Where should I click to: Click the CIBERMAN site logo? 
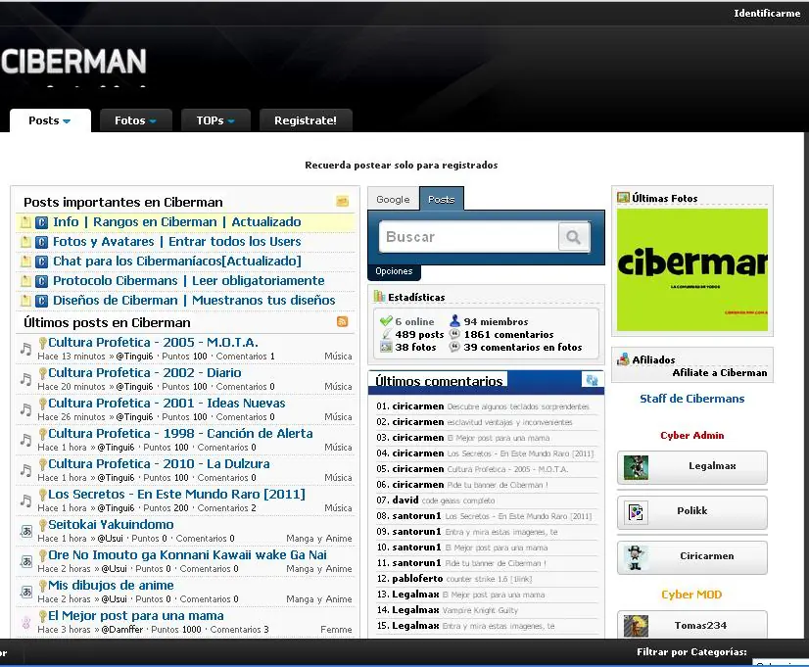click(x=73, y=62)
